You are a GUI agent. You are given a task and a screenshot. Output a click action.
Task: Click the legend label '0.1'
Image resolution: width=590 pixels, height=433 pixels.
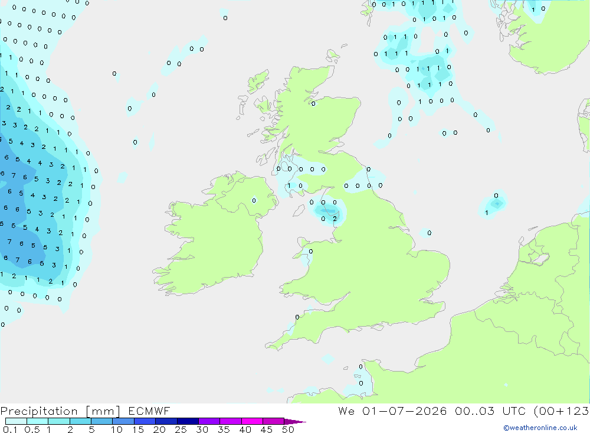[x=11, y=429]
